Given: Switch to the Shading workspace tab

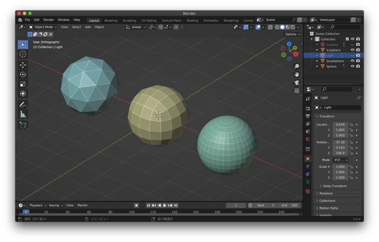Looking at the screenshot, I should click(x=192, y=20).
